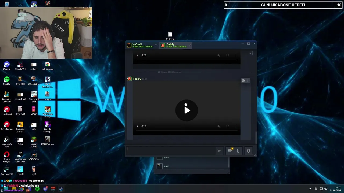Attach a file with the paperclip icon

point(238,151)
